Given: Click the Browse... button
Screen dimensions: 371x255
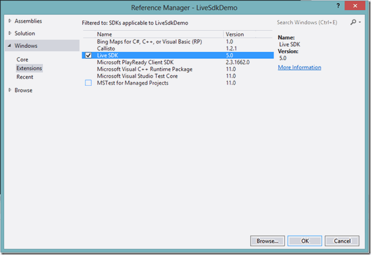Looking at the screenshot, I should point(267,241).
